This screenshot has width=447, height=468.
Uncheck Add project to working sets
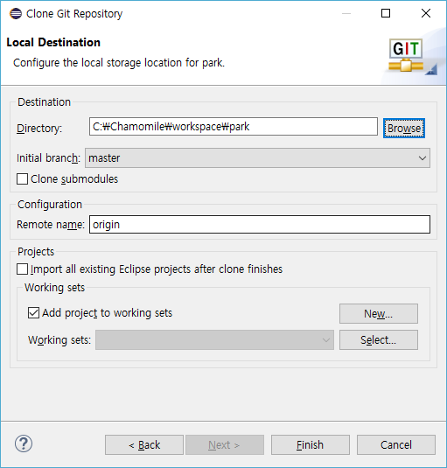[x=33, y=313]
